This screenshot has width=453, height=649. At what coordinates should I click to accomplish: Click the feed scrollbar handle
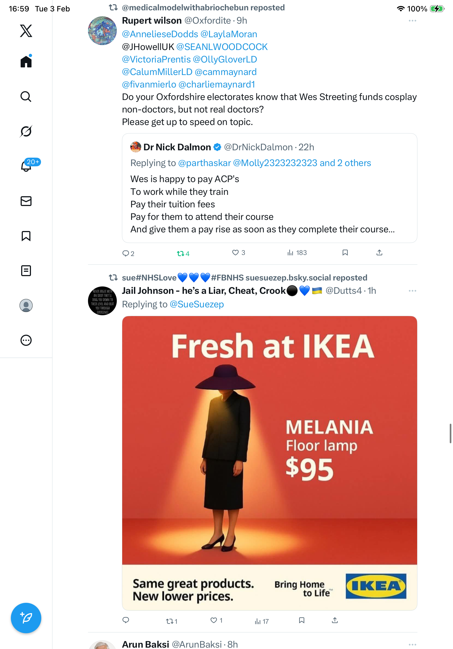451,433
